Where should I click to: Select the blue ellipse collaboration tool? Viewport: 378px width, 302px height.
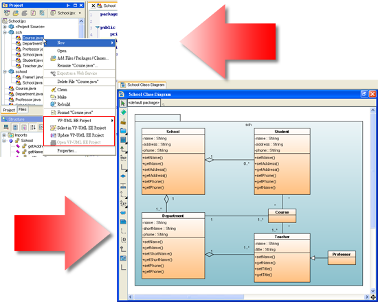tap(123, 213)
